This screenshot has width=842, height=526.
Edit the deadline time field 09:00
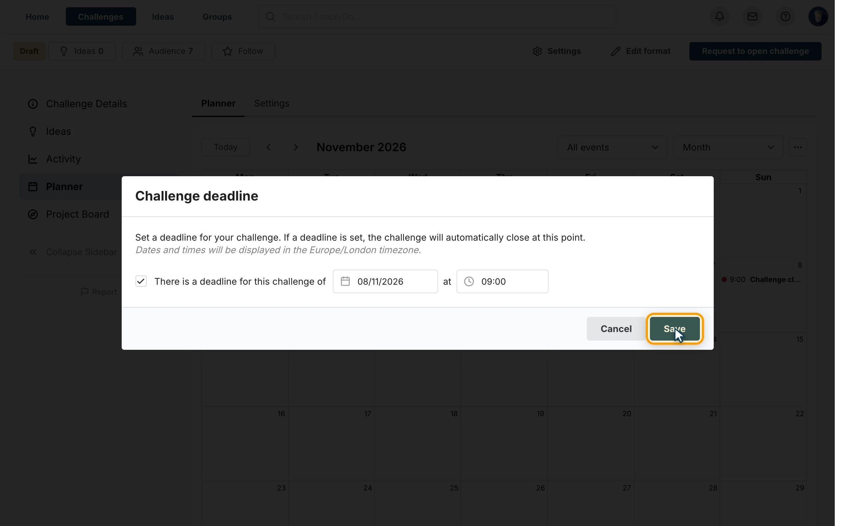502,281
